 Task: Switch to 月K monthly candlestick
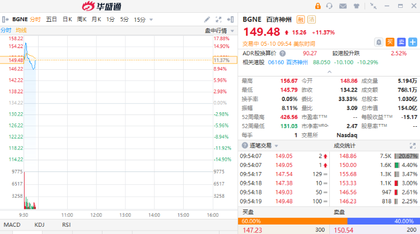(x=96, y=19)
